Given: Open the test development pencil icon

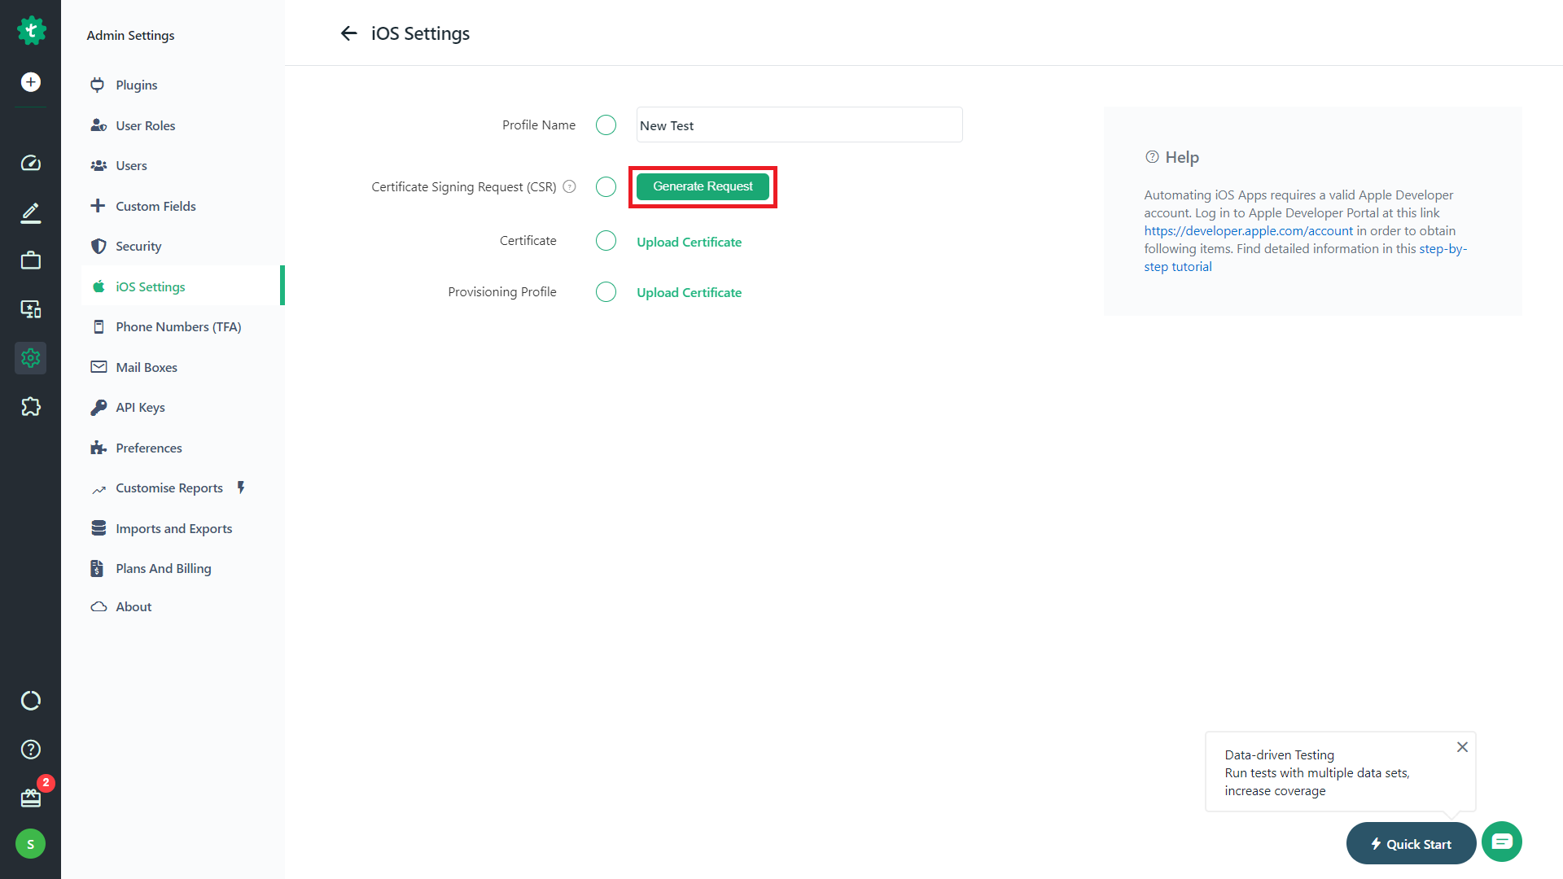Looking at the screenshot, I should tap(31, 213).
